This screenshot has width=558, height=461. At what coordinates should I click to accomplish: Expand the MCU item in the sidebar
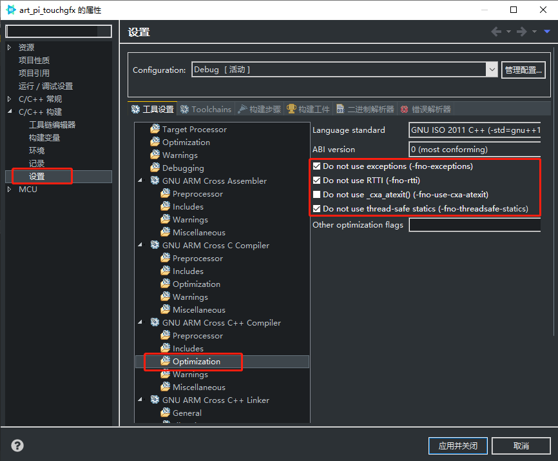9,189
